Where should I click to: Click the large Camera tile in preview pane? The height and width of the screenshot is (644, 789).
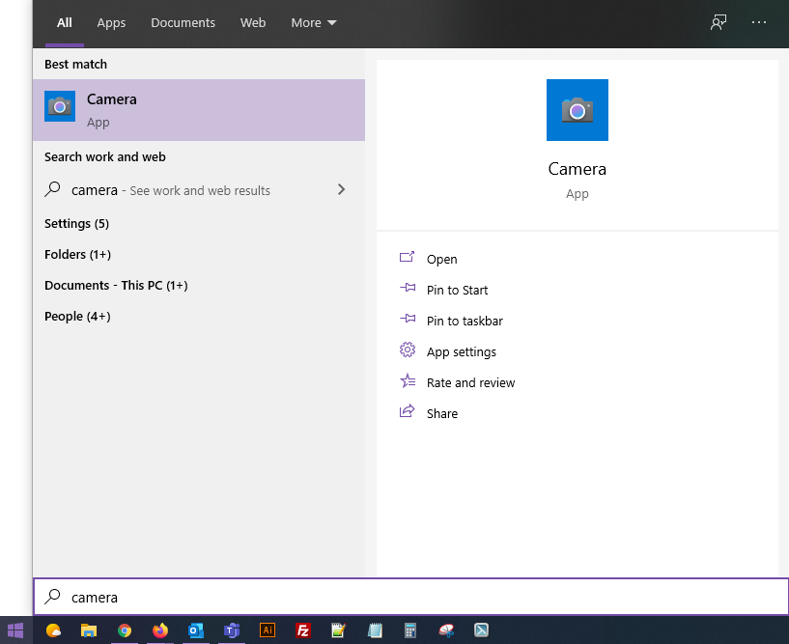coord(578,110)
